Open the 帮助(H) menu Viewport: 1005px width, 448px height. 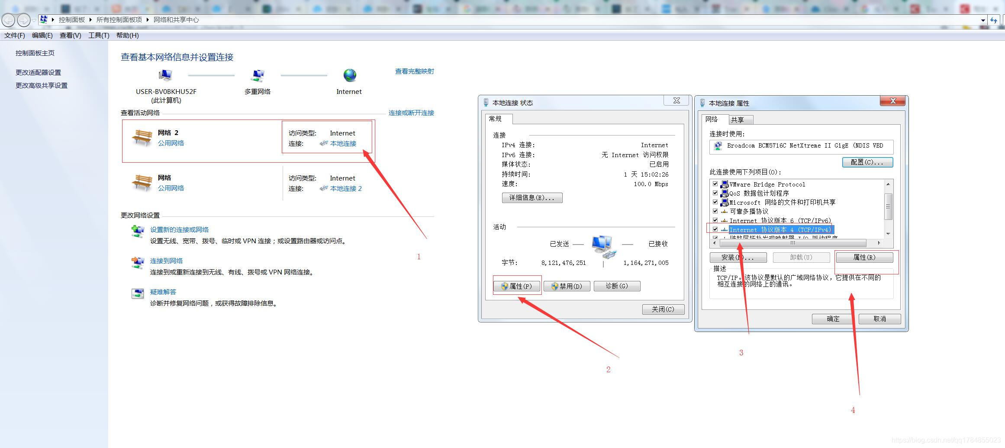click(128, 35)
